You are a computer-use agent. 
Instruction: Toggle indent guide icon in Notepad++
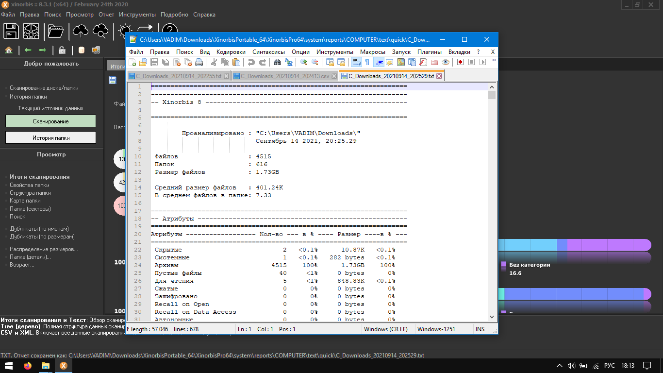379,62
